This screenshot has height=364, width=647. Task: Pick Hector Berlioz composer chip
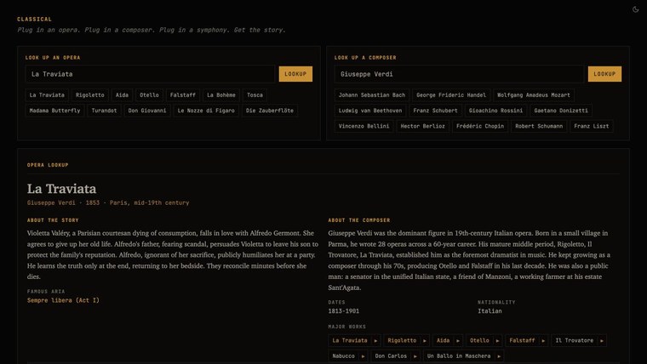click(423, 126)
